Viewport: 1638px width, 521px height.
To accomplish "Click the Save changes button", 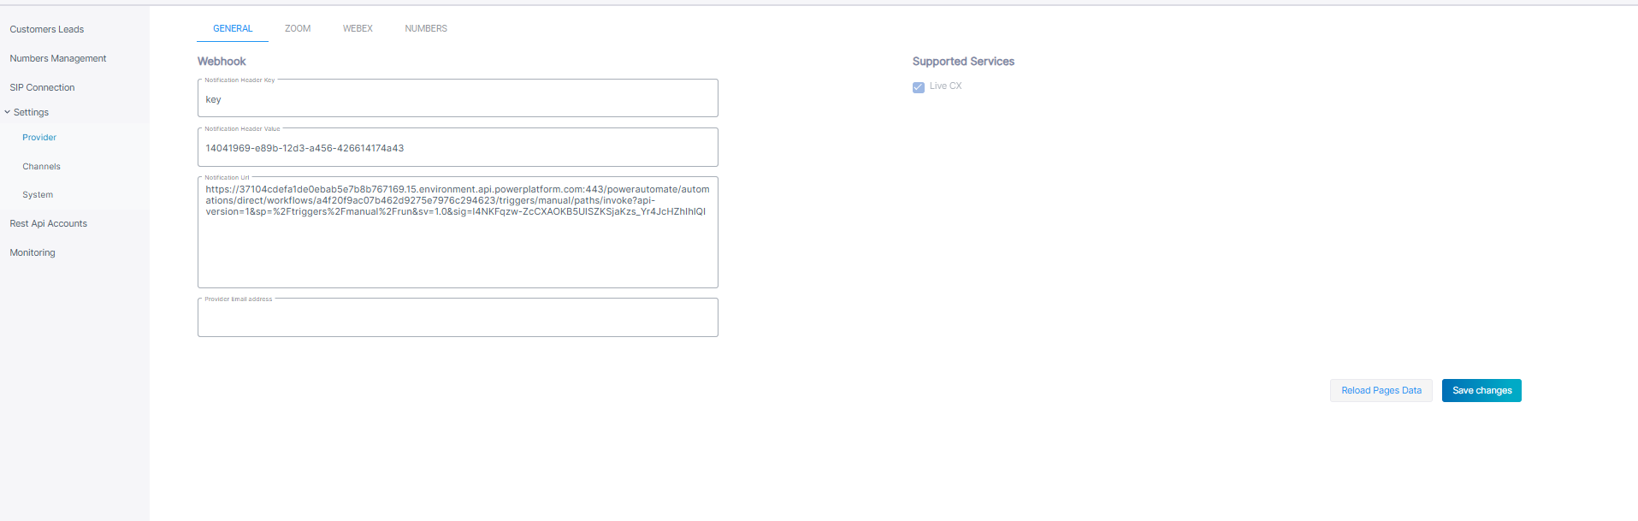I will (1481, 390).
